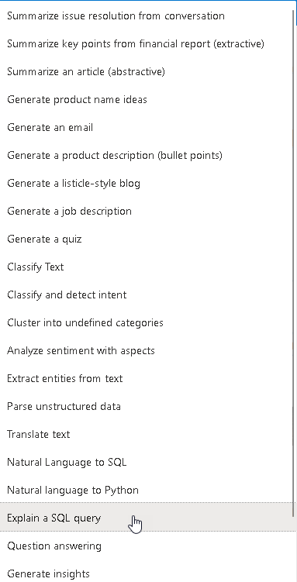Viewport: 297px width, 582px height.
Task: Pick Generate a job description
Action: (x=147, y=212)
